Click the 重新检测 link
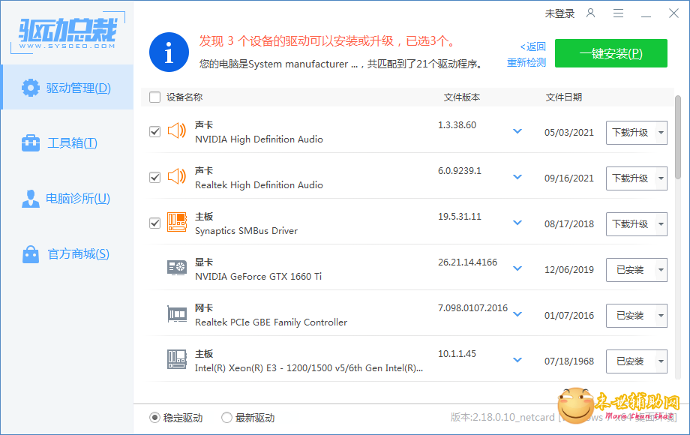This screenshot has width=690, height=435. 526,62
